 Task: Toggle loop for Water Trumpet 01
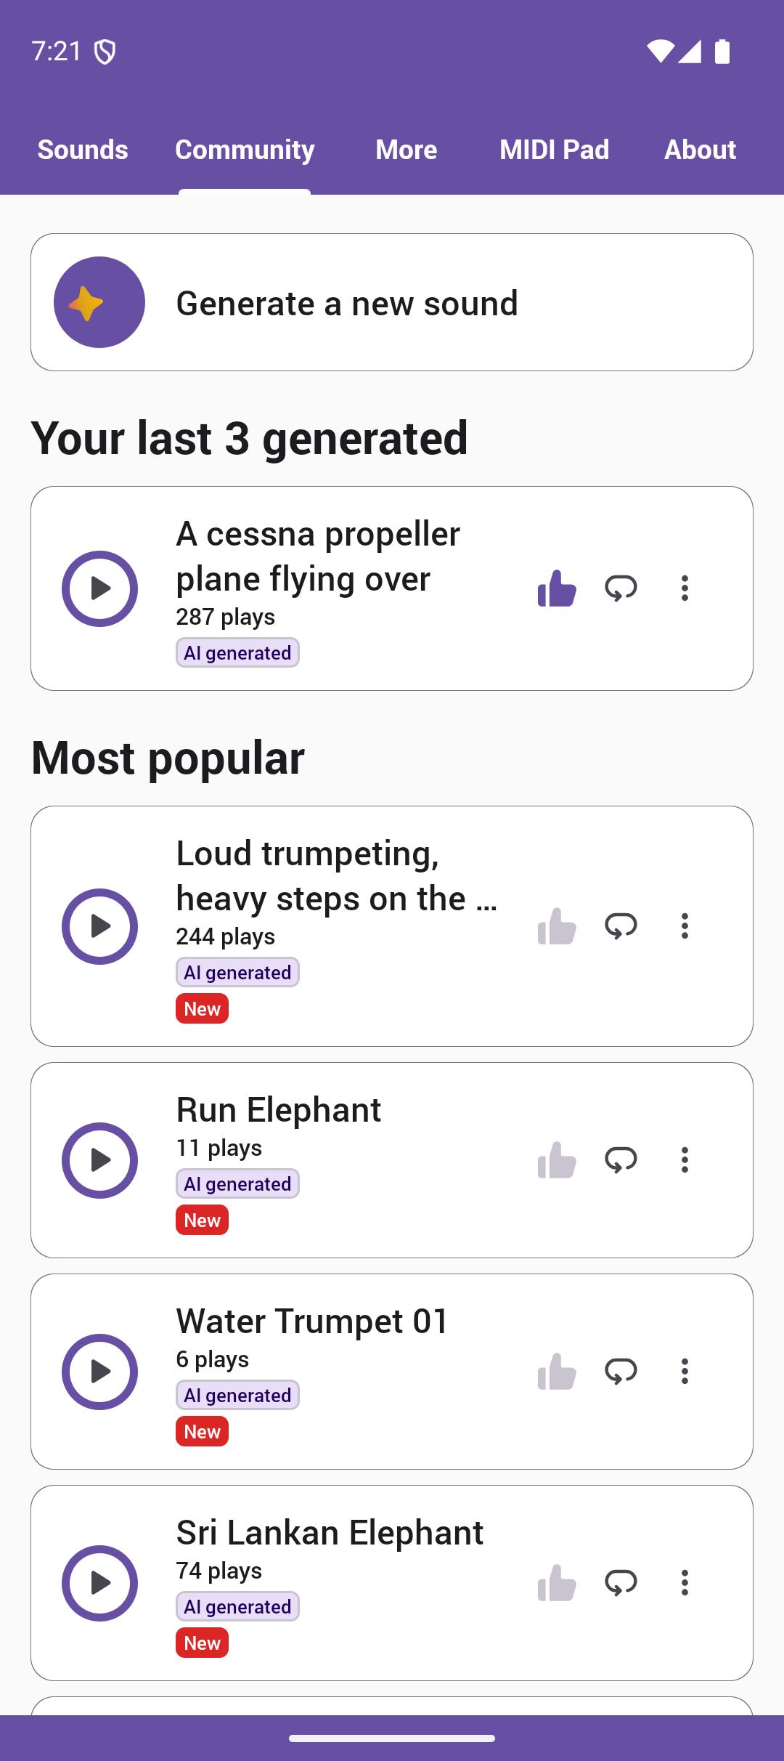click(x=621, y=1372)
